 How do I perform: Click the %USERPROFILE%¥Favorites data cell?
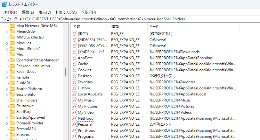(x=173, y=82)
